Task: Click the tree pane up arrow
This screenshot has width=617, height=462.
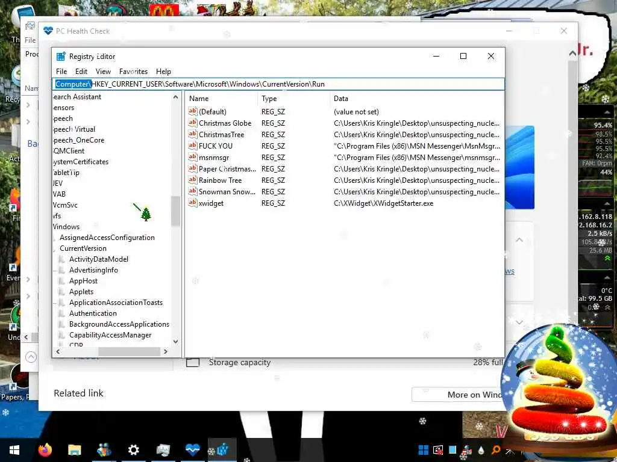Action: 175,97
